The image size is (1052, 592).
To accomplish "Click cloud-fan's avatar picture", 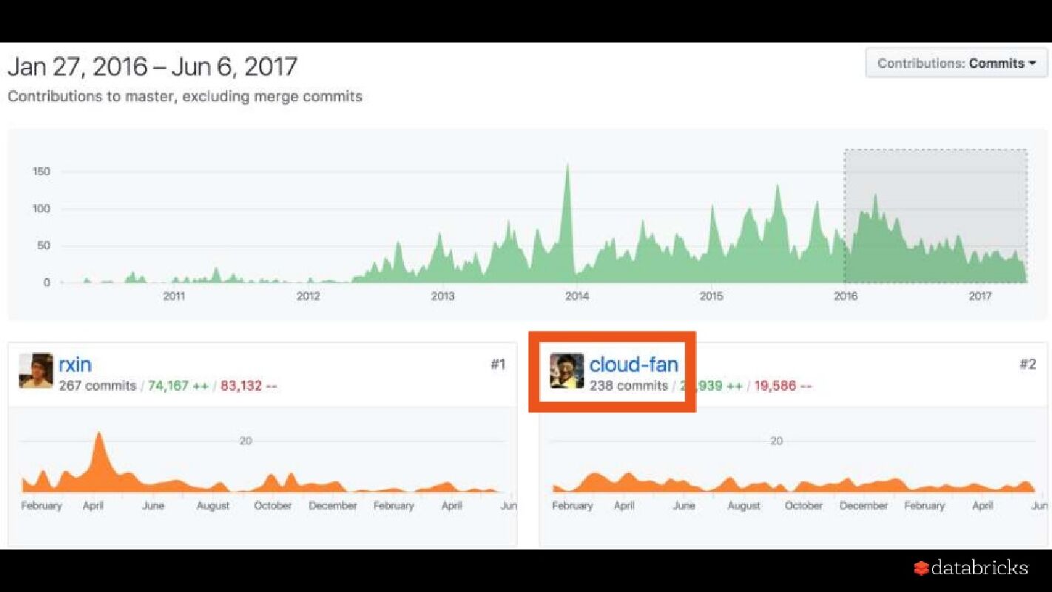I will coord(567,371).
